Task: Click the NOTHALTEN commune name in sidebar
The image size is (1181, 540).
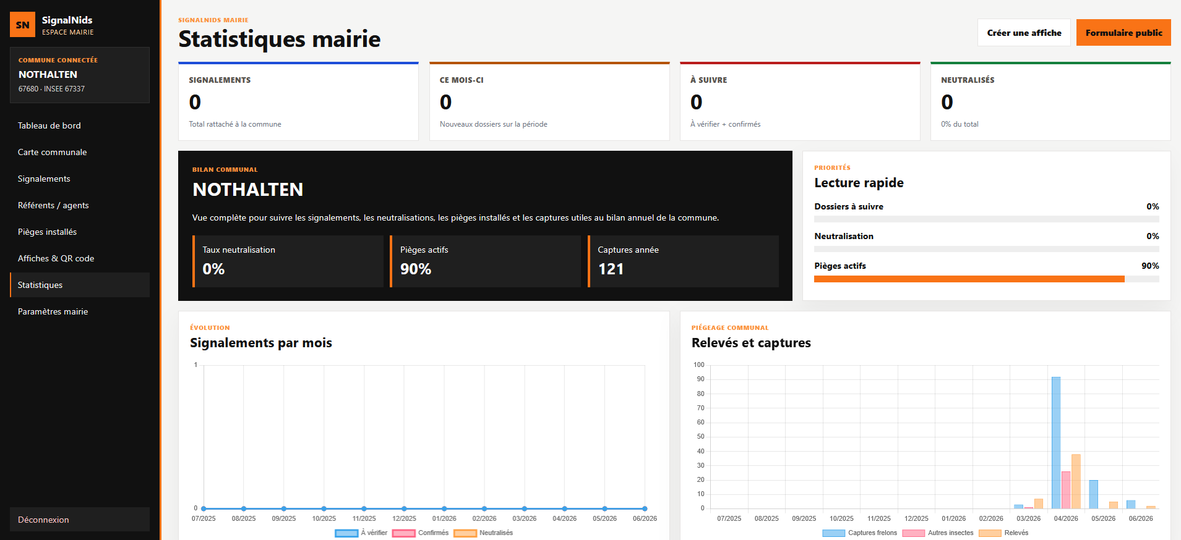Action: (x=48, y=74)
